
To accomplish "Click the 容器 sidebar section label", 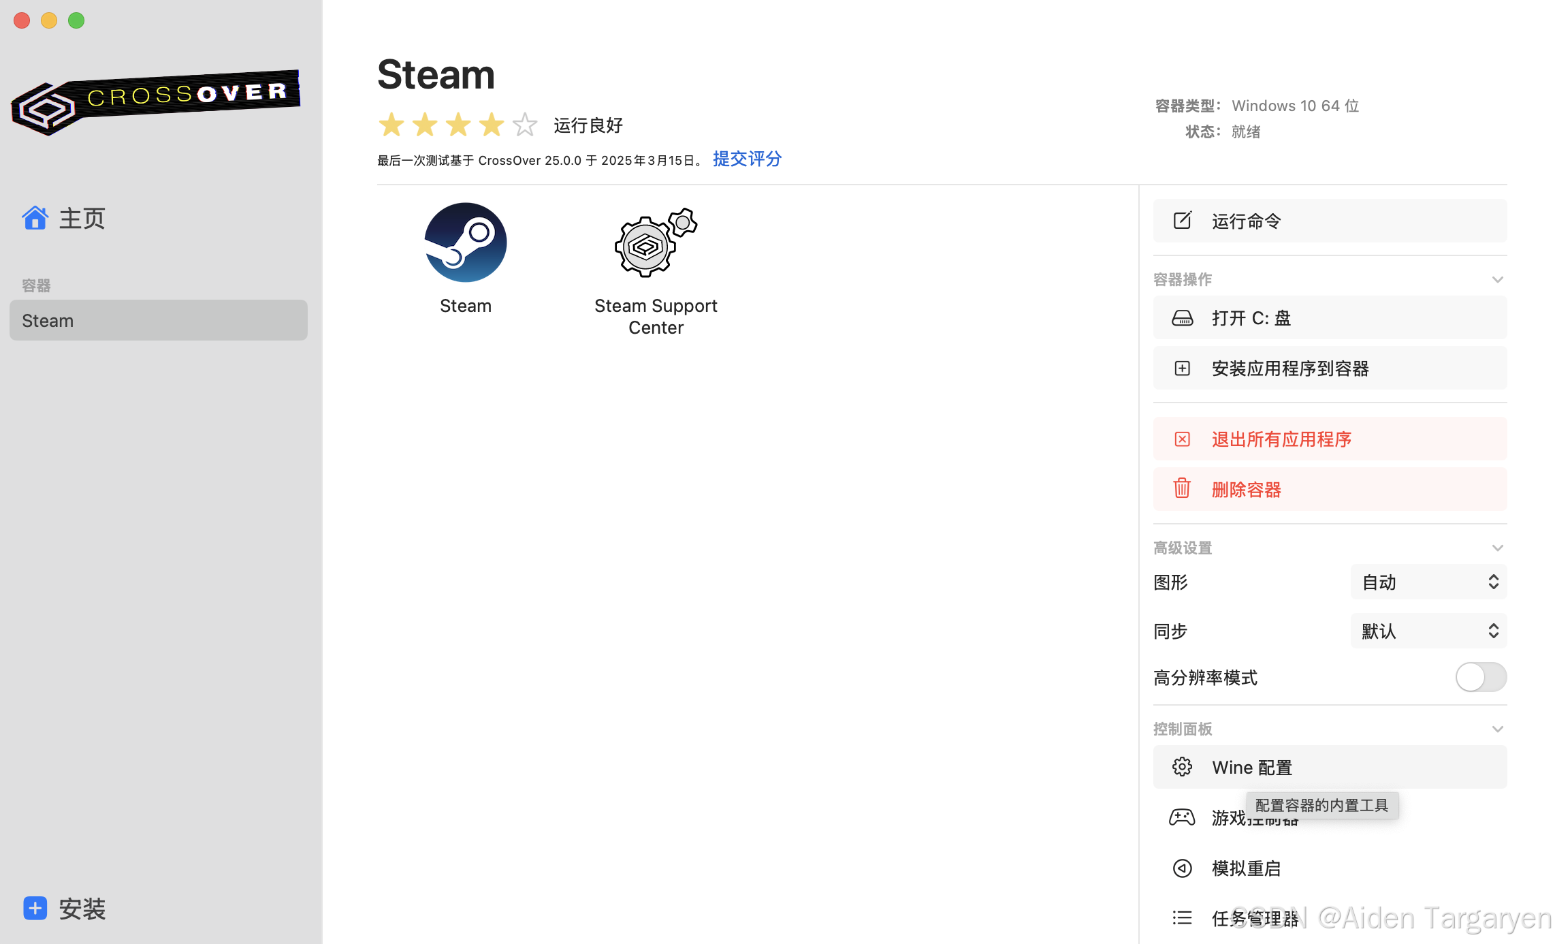I will (36, 285).
